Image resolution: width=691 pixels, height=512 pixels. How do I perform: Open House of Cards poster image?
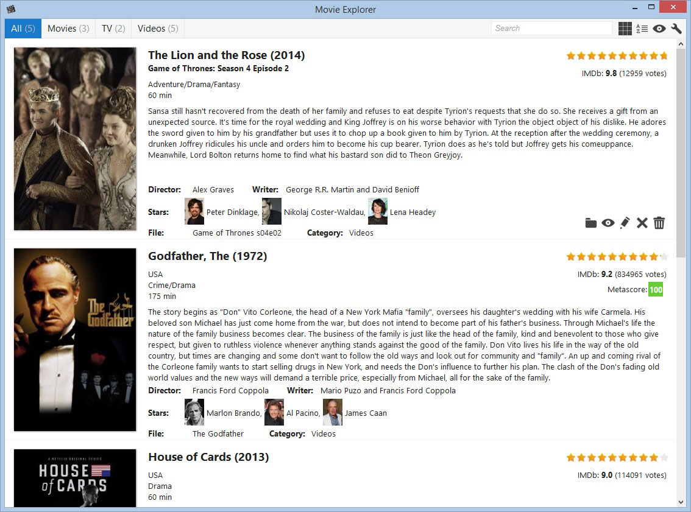pyautogui.click(x=75, y=478)
